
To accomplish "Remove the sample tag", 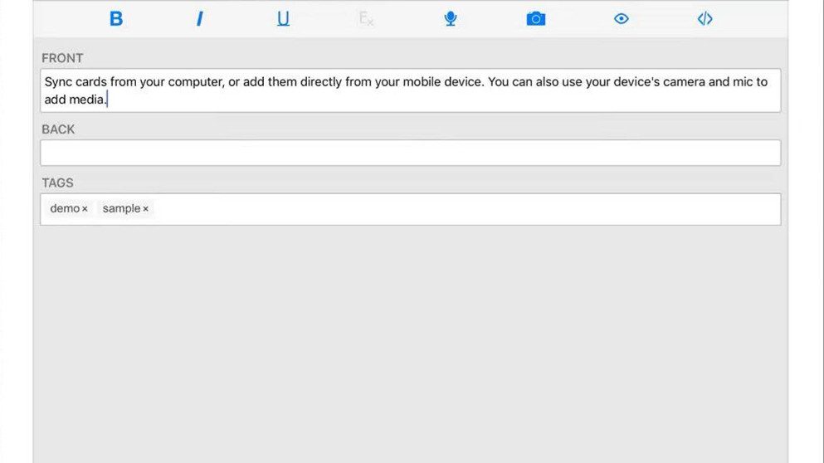I will (x=146, y=209).
